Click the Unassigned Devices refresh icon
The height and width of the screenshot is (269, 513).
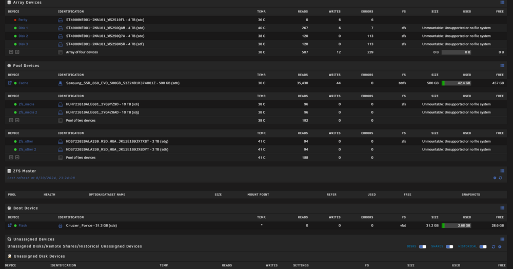tap(494, 247)
